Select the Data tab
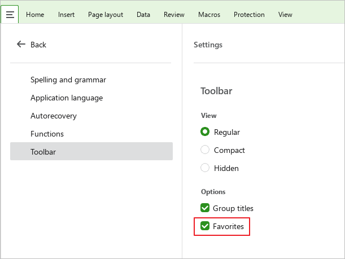Image resolution: width=345 pixels, height=259 pixels. (143, 15)
